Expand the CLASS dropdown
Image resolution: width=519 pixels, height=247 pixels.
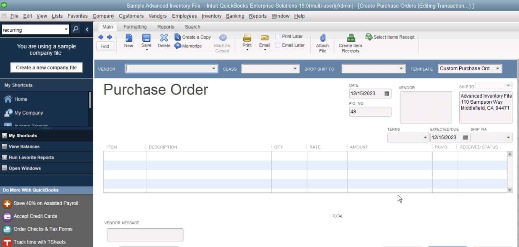pyautogui.click(x=295, y=68)
